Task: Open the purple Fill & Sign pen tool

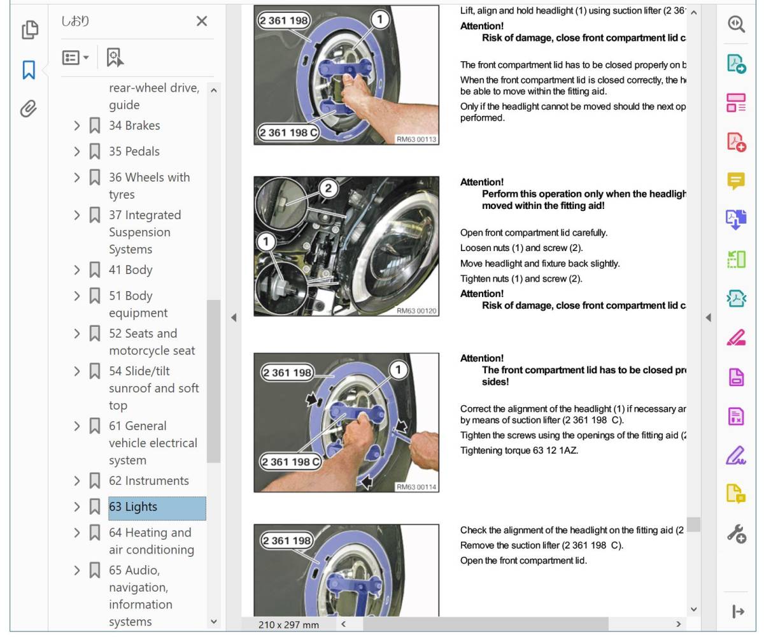Action: (736, 455)
